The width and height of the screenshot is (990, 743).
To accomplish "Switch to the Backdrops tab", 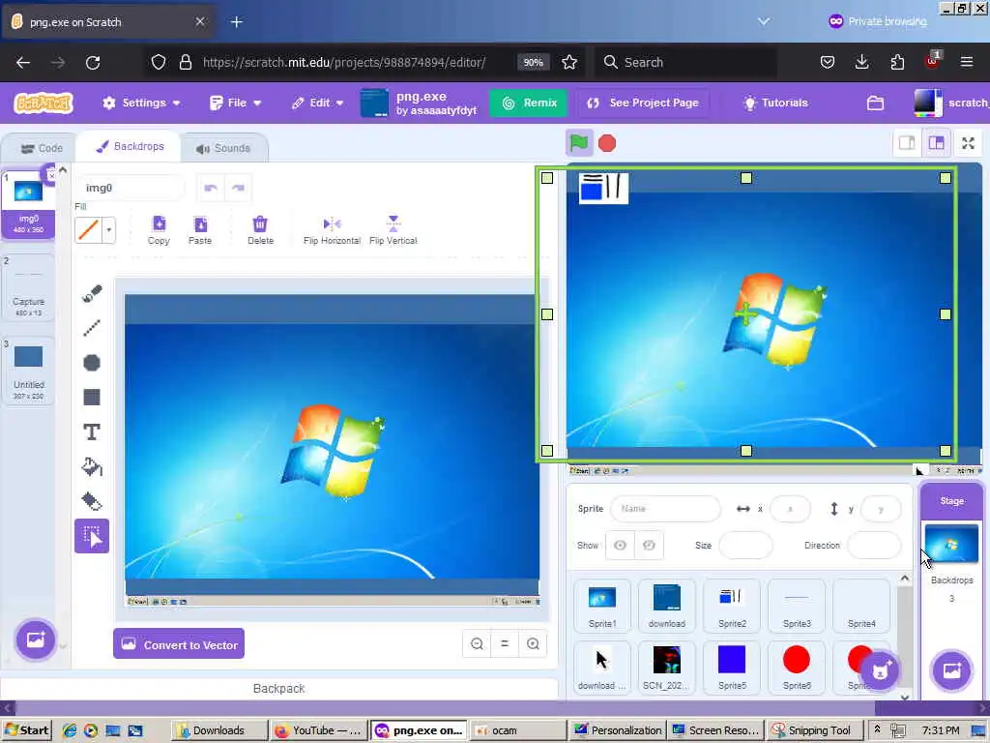I will tap(130, 147).
